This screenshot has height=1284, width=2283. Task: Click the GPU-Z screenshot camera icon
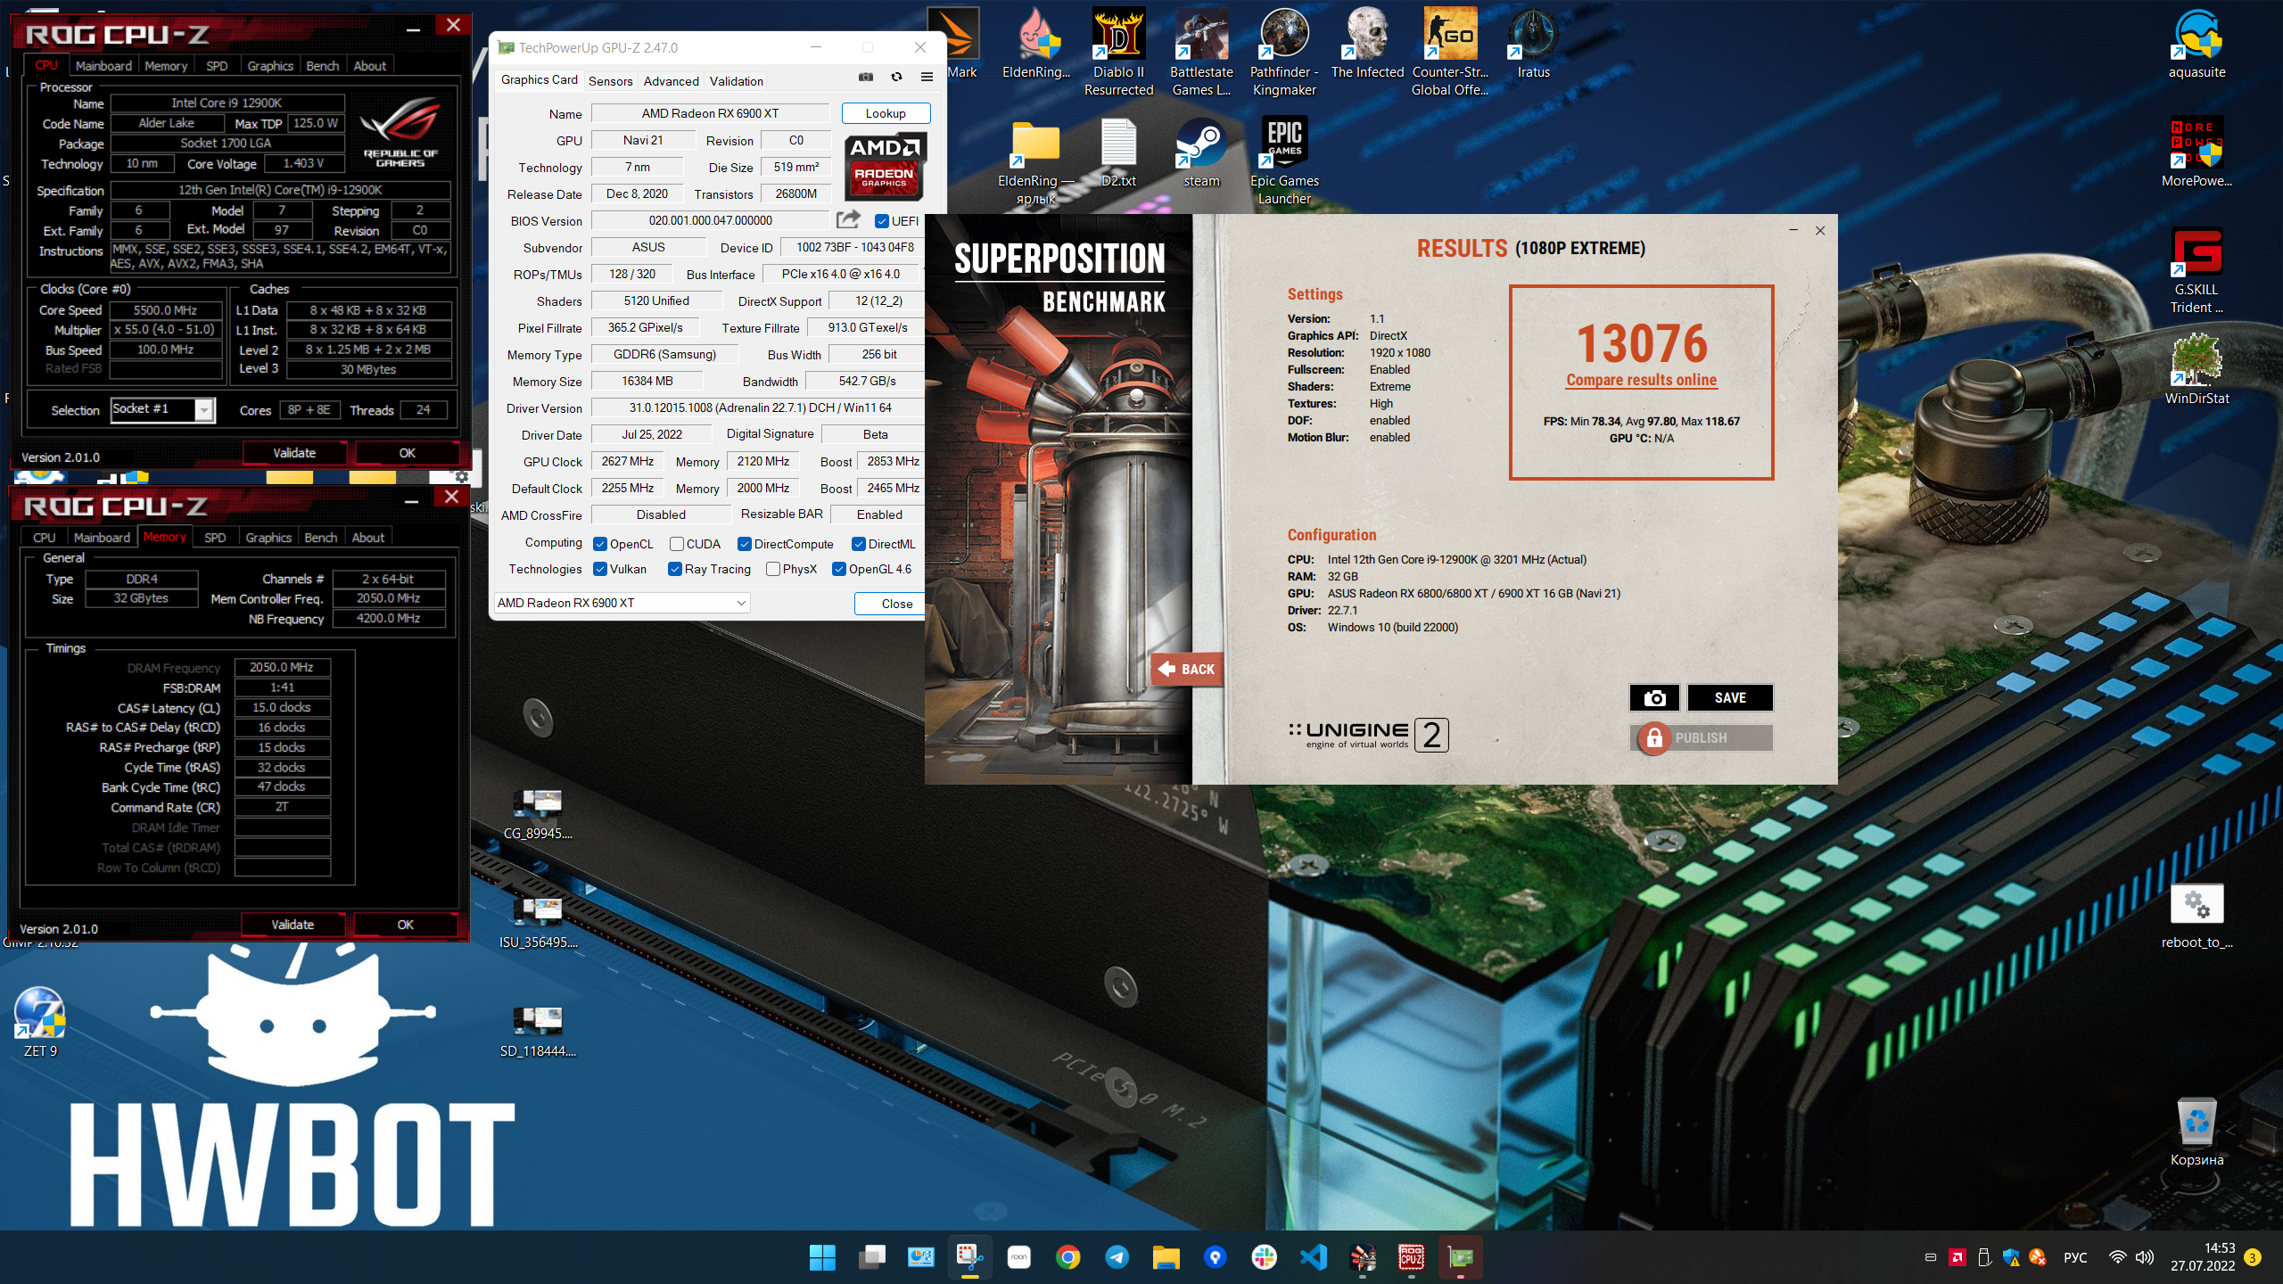click(x=865, y=78)
